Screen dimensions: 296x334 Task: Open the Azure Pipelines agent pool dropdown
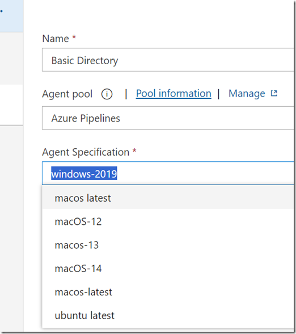[x=168, y=118]
